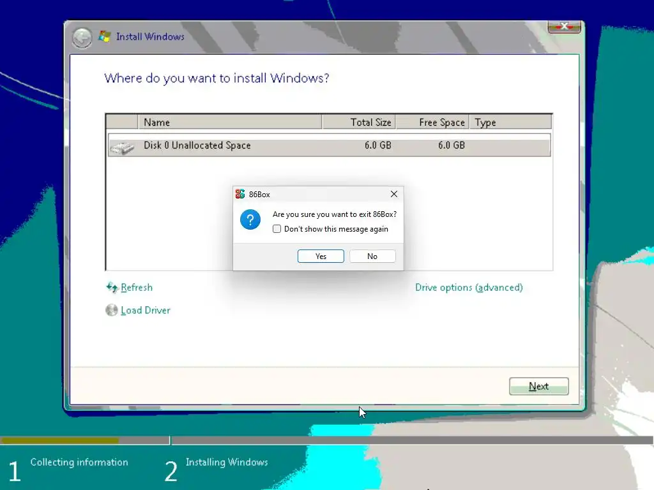Close the Install Windows window
Image resolution: width=654 pixels, height=490 pixels.
[565, 26]
